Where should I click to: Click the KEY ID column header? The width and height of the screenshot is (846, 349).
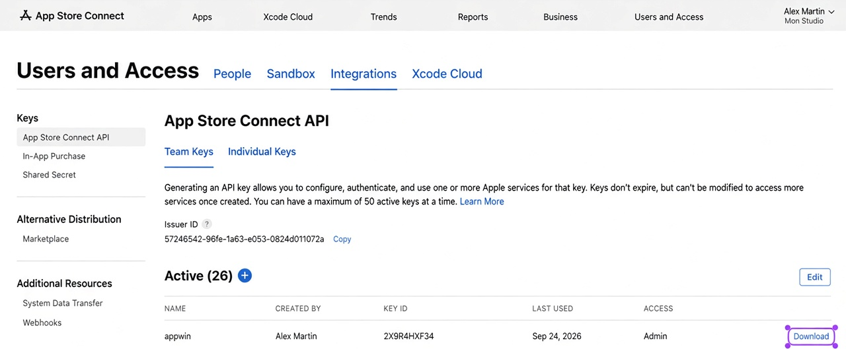(396, 309)
